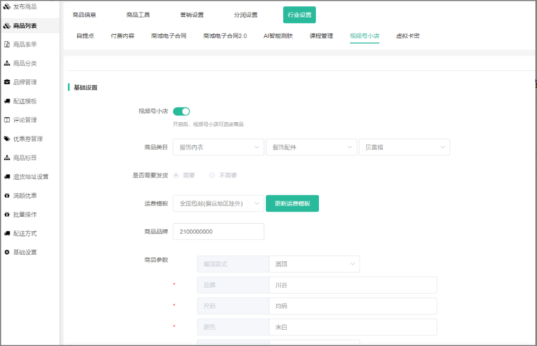
Task: Select the 需要 shipping radio button
Action: (x=176, y=175)
